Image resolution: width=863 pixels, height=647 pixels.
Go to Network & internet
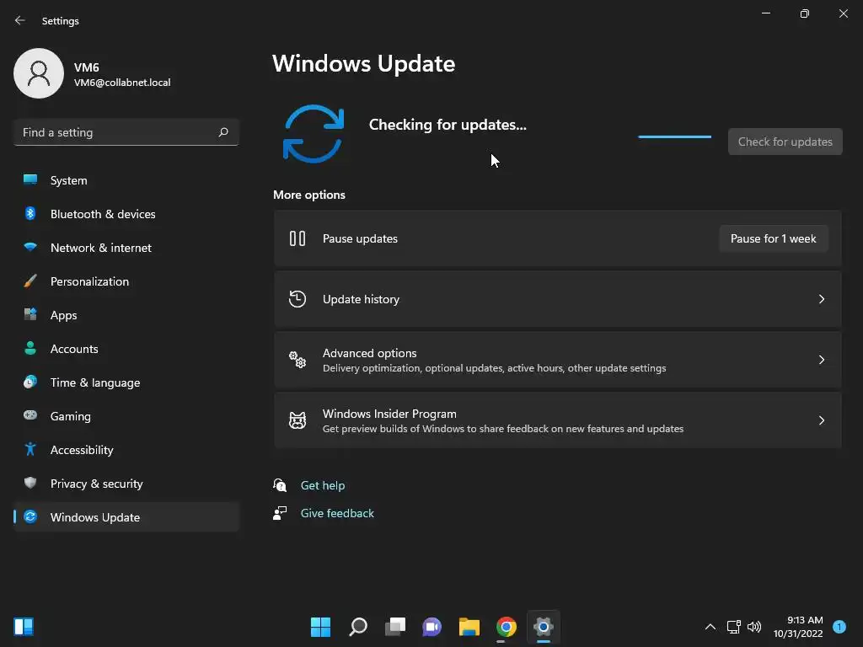(126, 248)
